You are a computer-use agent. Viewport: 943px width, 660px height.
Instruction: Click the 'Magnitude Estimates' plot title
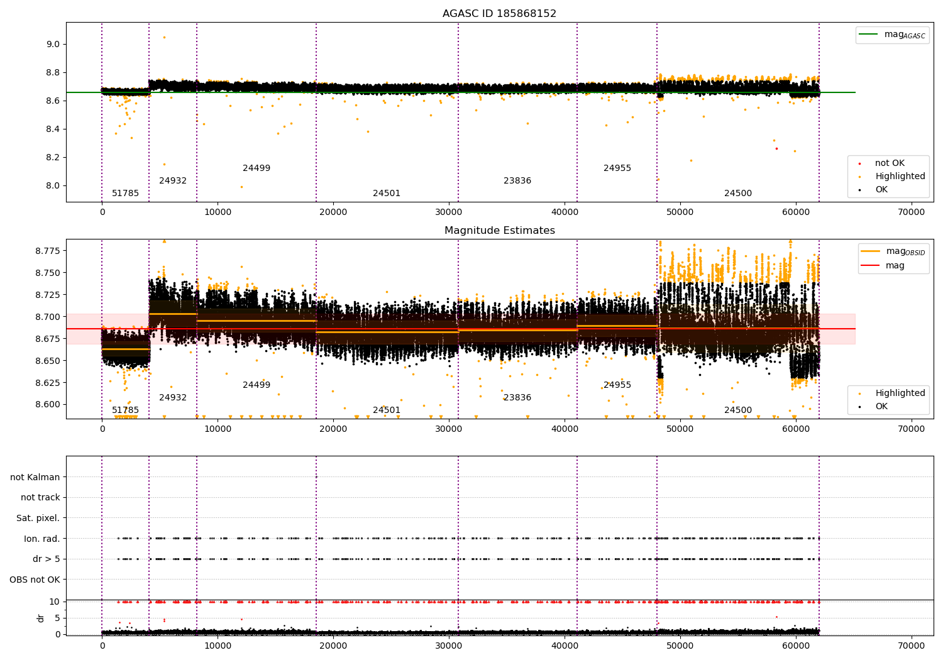499,231
